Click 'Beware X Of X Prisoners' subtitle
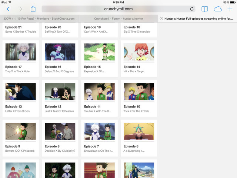Screen dimensions: 237x178 [x=20, y=151]
